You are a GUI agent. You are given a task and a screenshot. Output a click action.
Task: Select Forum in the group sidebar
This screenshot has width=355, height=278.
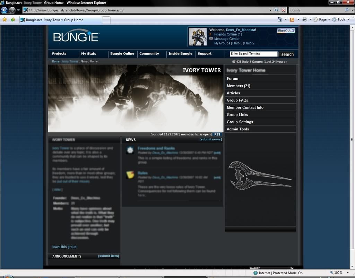pos(232,79)
